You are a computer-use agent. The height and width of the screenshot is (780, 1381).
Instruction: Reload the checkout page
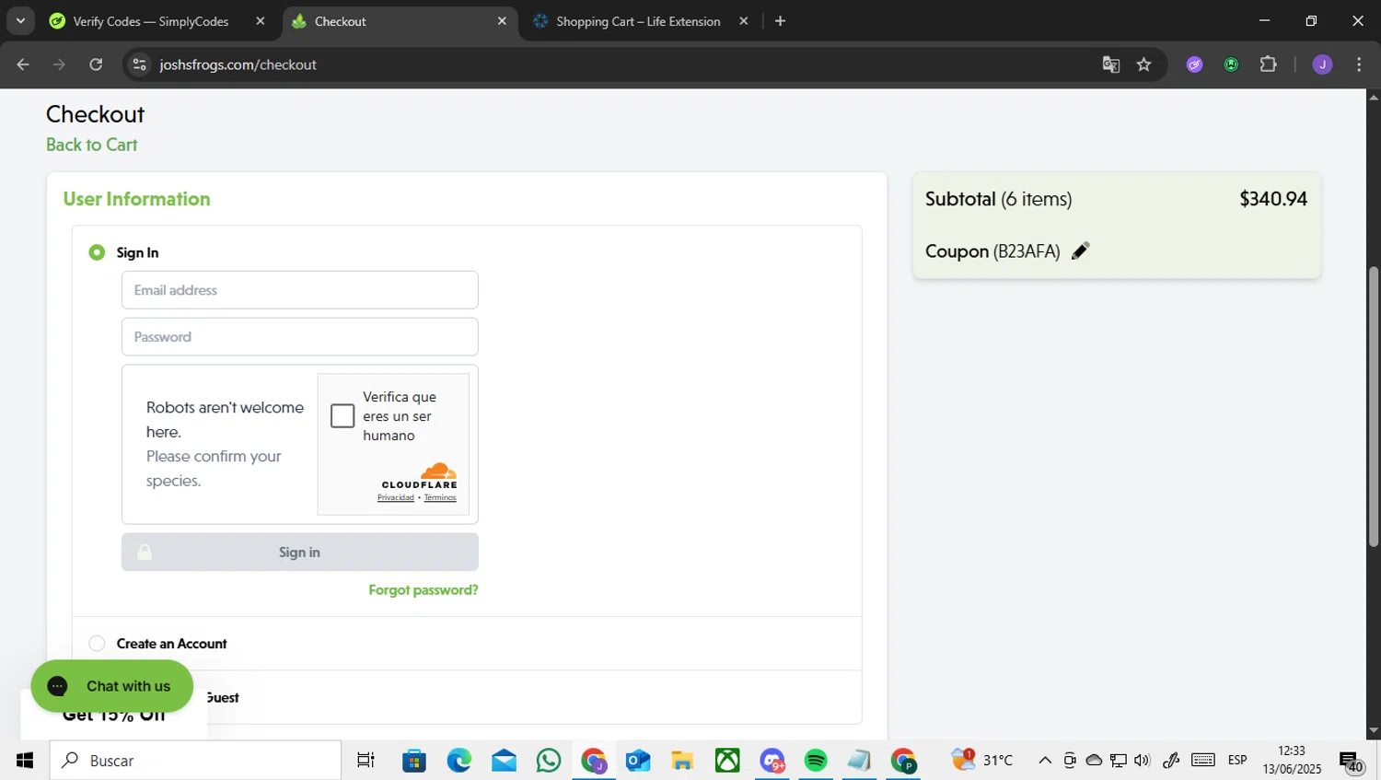96,64
